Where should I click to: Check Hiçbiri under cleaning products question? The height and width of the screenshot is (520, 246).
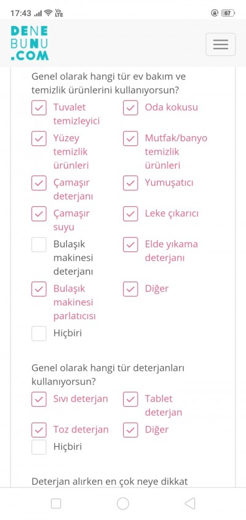coord(39,333)
